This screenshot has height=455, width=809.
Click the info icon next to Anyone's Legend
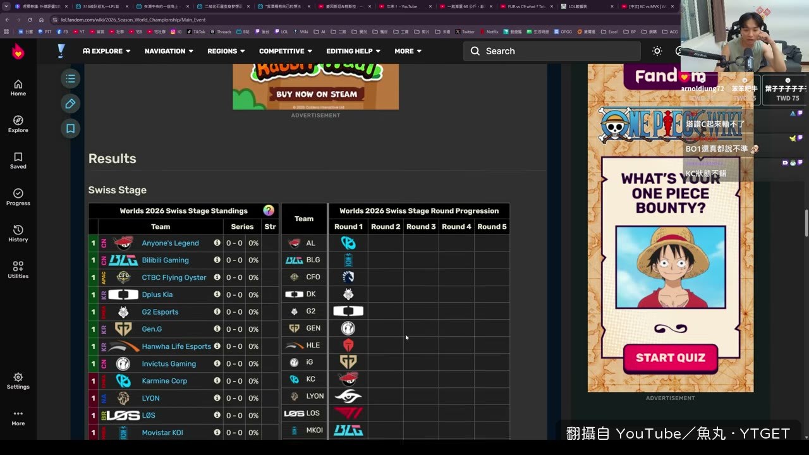pos(217,243)
